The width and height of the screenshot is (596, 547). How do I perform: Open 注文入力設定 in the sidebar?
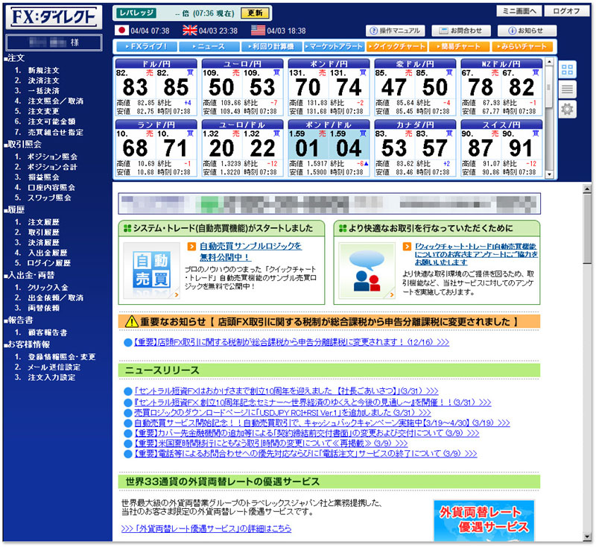pos(51,378)
